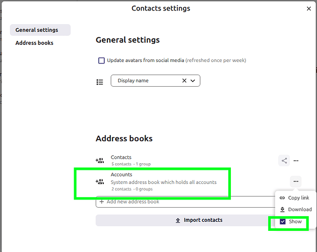Share the Contacts address book
This screenshot has height=252, width=317.
(x=284, y=161)
